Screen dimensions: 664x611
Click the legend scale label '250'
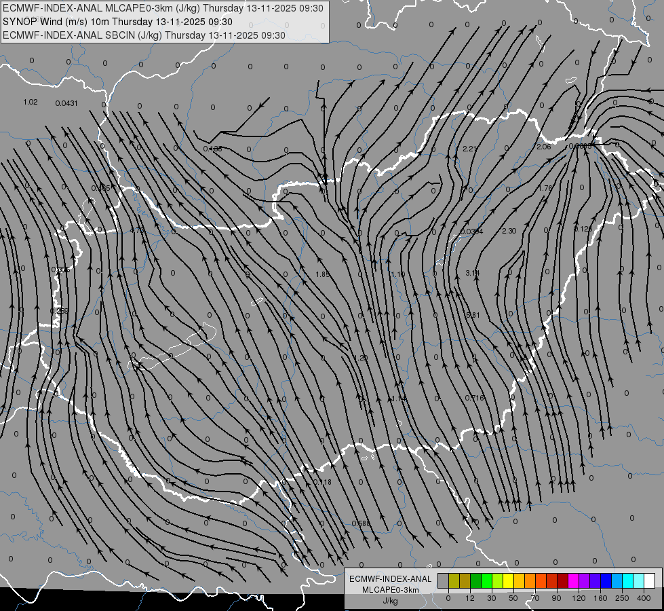(622, 598)
